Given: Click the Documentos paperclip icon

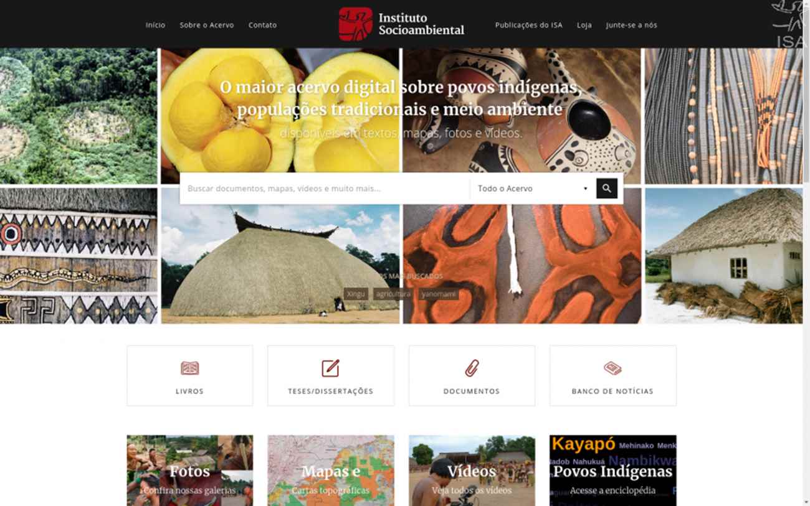Looking at the screenshot, I should point(472,368).
